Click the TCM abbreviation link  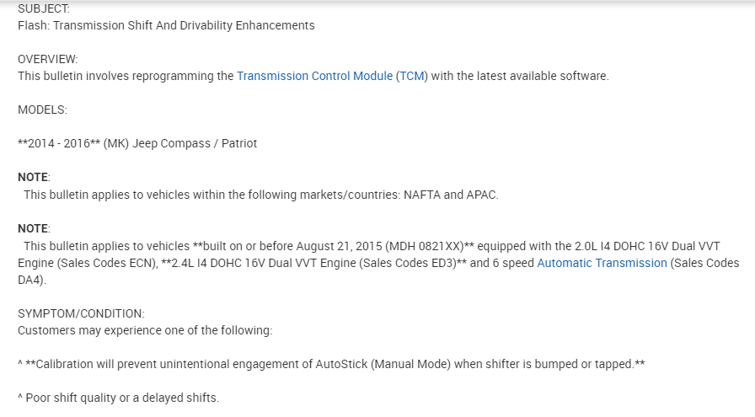(412, 76)
